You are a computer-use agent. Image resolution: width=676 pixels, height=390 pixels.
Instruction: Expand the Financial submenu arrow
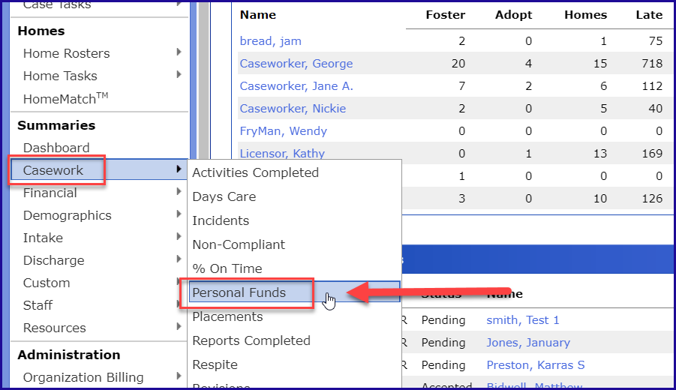point(179,192)
